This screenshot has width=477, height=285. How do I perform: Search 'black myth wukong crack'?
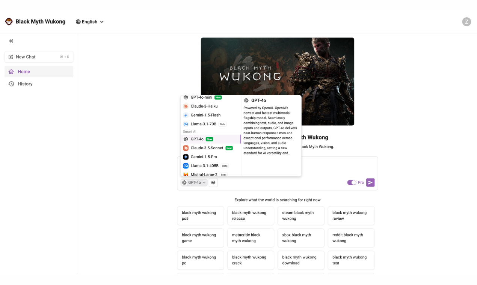pyautogui.click(x=251, y=260)
